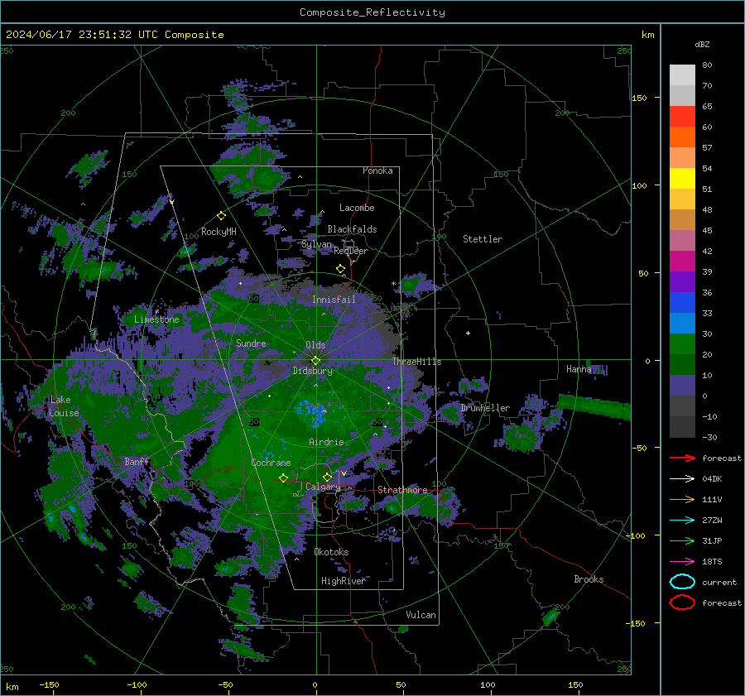745x696 pixels.
Task: Click the Brooks city label
Action: (589, 579)
